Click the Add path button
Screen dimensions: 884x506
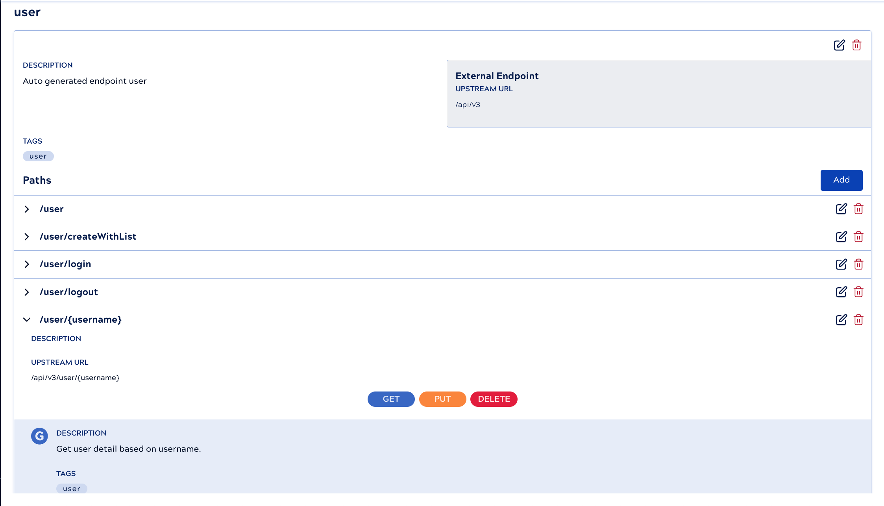(x=841, y=180)
